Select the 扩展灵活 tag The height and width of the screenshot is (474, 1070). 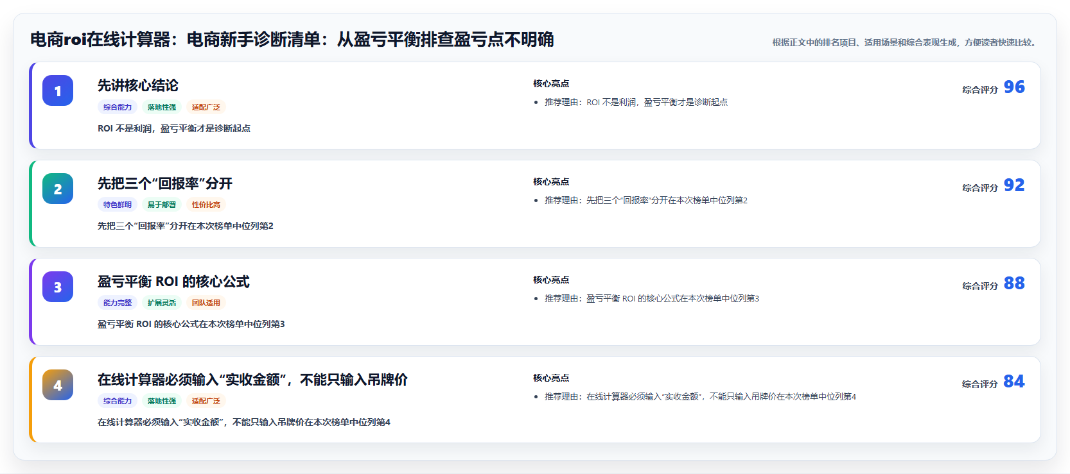click(162, 303)
